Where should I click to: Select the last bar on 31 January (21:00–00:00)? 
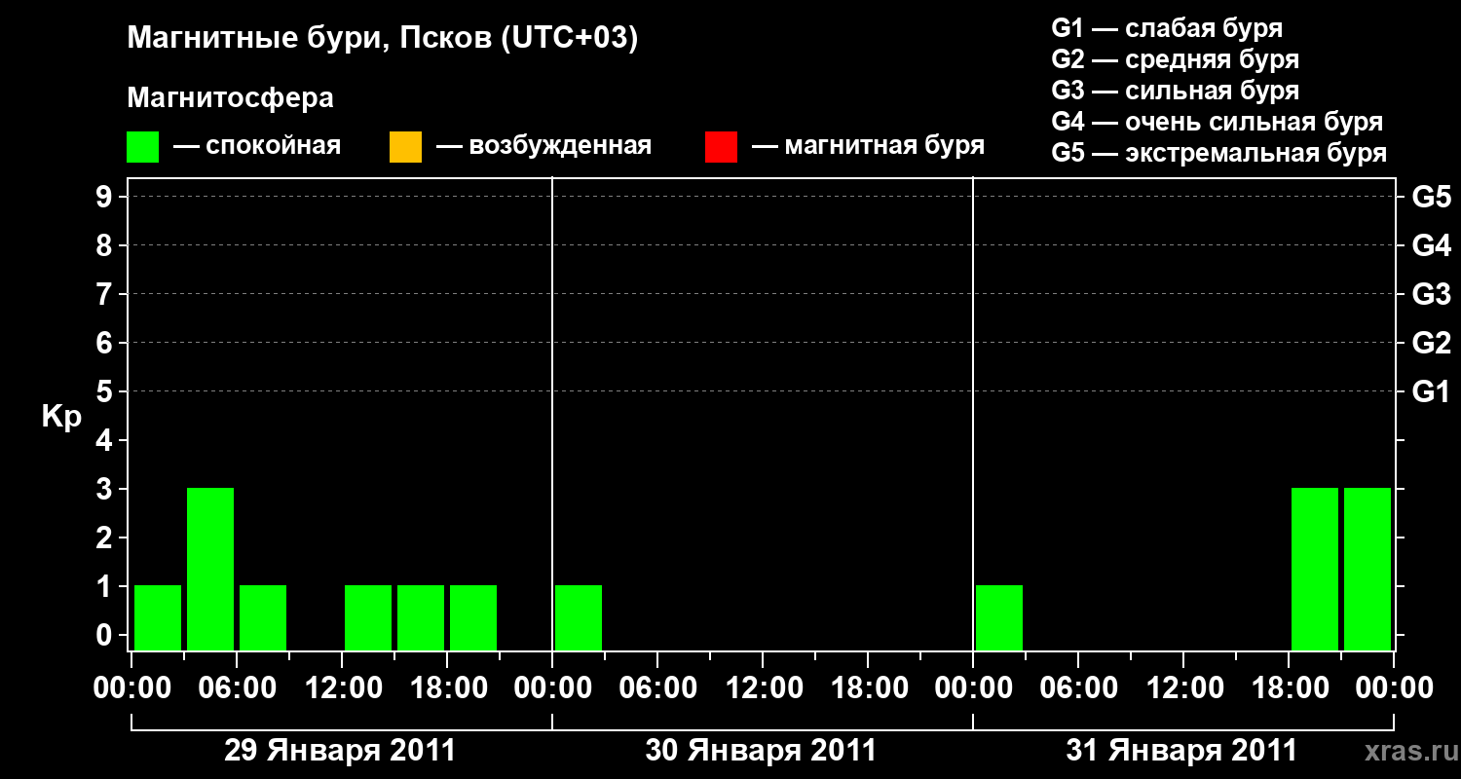(x=1367, y=569)
